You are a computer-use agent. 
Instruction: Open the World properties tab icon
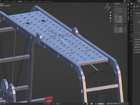[131, 21]
